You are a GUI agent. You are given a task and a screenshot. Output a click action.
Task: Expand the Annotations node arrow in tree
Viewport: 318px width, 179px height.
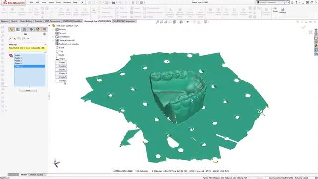[53, 37]
